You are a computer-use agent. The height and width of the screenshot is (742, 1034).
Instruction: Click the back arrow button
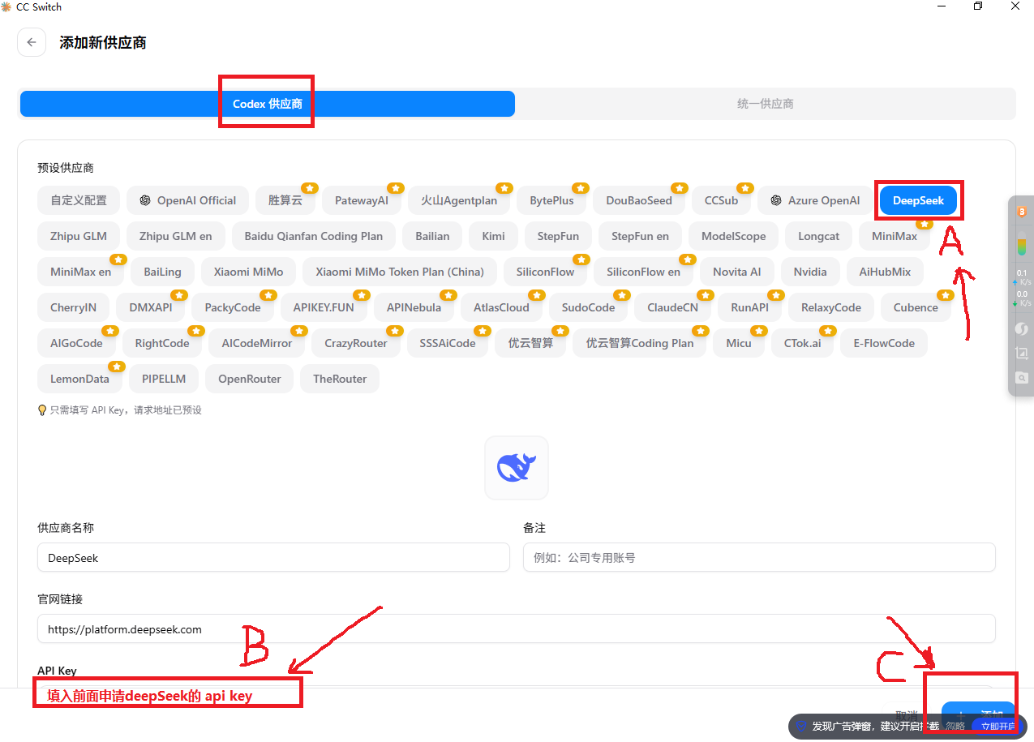[32, 42]
